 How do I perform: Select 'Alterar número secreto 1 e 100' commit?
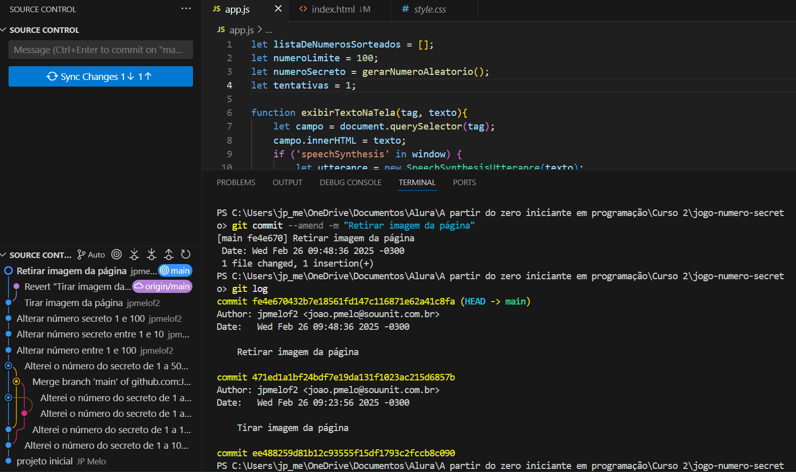101,318
